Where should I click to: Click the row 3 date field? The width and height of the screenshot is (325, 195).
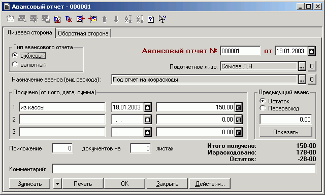[x=127, y=132]
